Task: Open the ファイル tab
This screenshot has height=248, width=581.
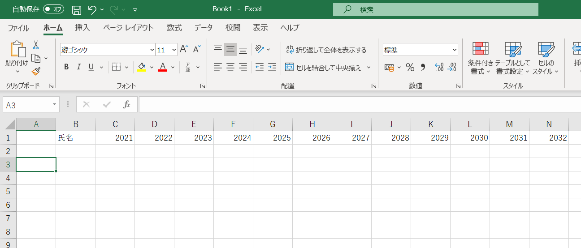Action: (18, 28)
